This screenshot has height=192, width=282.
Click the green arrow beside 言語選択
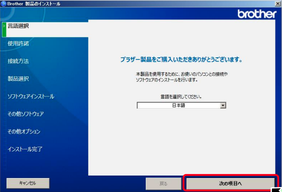point(4,26)
